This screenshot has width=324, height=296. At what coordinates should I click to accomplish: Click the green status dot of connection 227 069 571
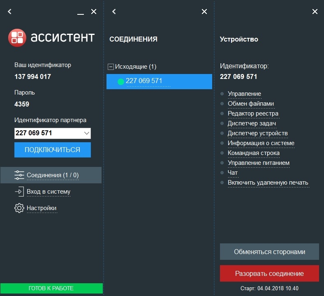click(x=120, y=81)
